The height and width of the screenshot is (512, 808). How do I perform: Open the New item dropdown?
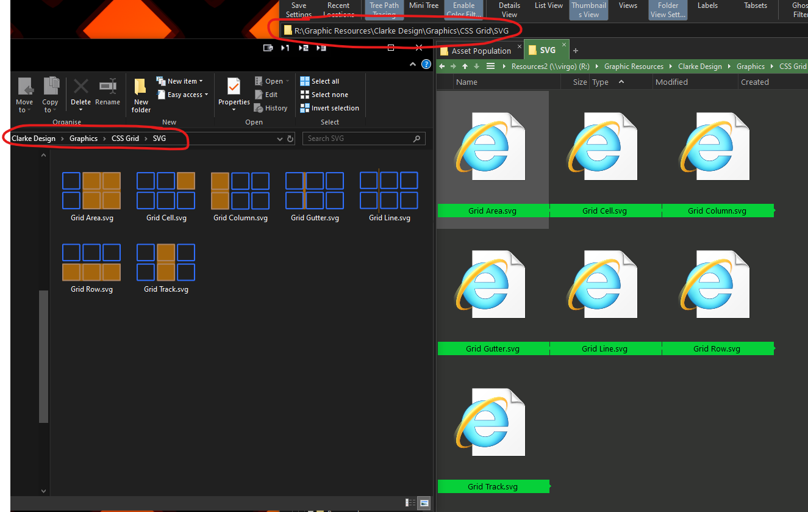click(x=179, y=81)
